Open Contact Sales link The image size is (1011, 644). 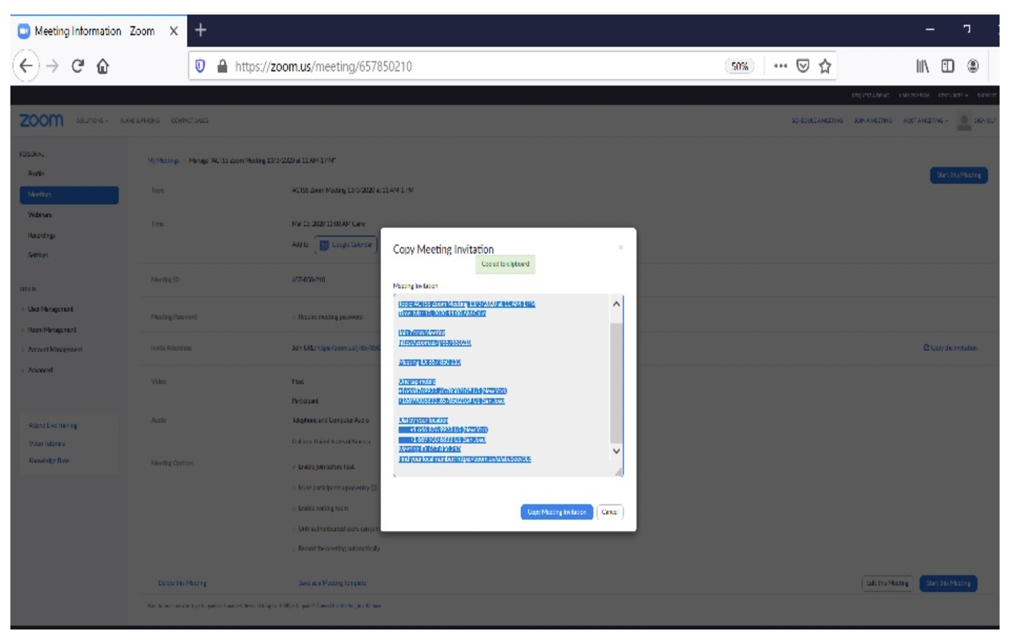pyautogui.click(x=189, y=120)
